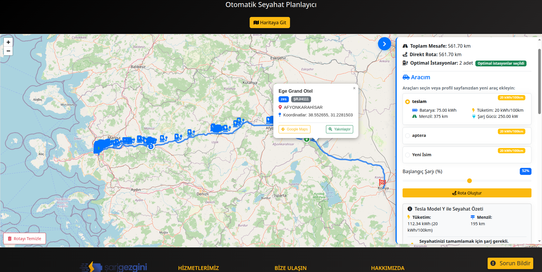542x272 pixels.
Task: Select the teslam vehicle radio button
Action: [408, 102]
